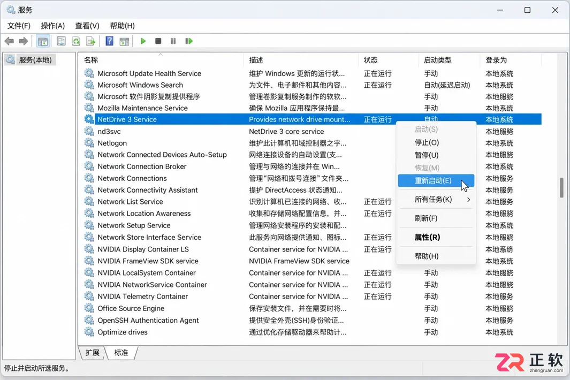Click the vertical scrollbar thumb
Viewport: 570px width, 380px height.
point(561,188)
